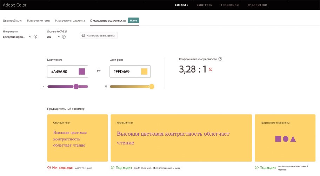Click the brightness sun icon under background color
320x176 pixels.
tap(106, 87)
